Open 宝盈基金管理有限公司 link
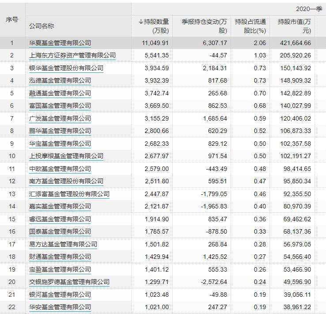Image resolution: width=326 pixels, height=314 pixels. (x=60, y=269)
